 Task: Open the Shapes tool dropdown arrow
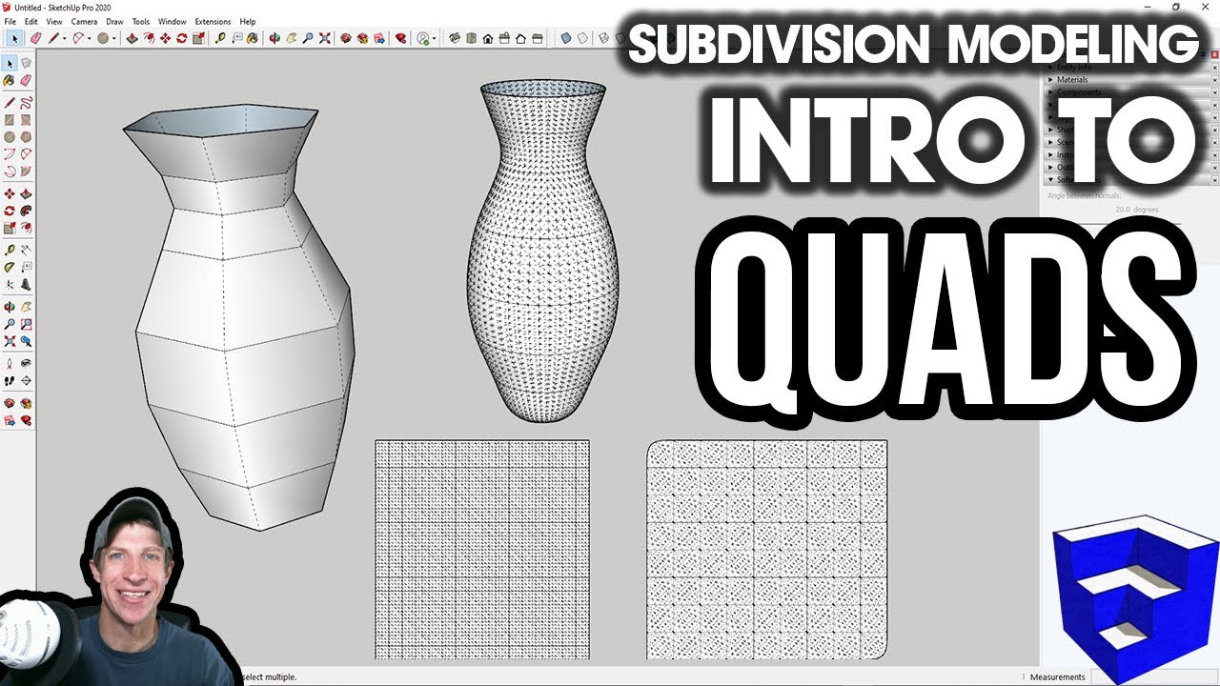[x=114, y=38]
